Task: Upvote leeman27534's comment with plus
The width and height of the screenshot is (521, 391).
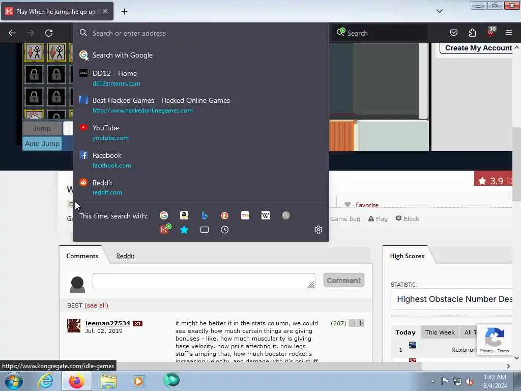Action: 360,323
